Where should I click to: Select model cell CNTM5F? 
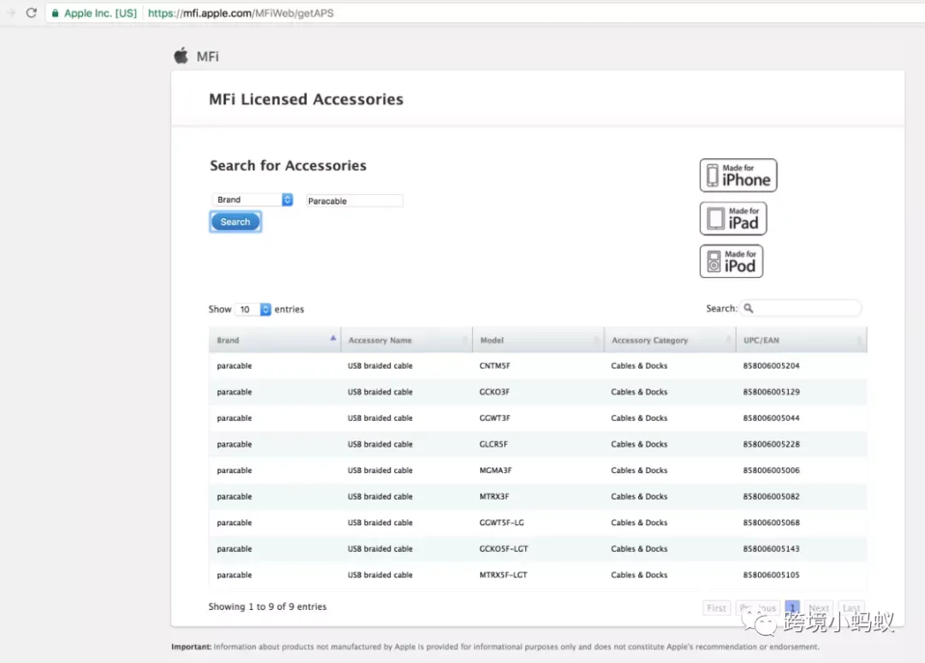pos(494,365)
